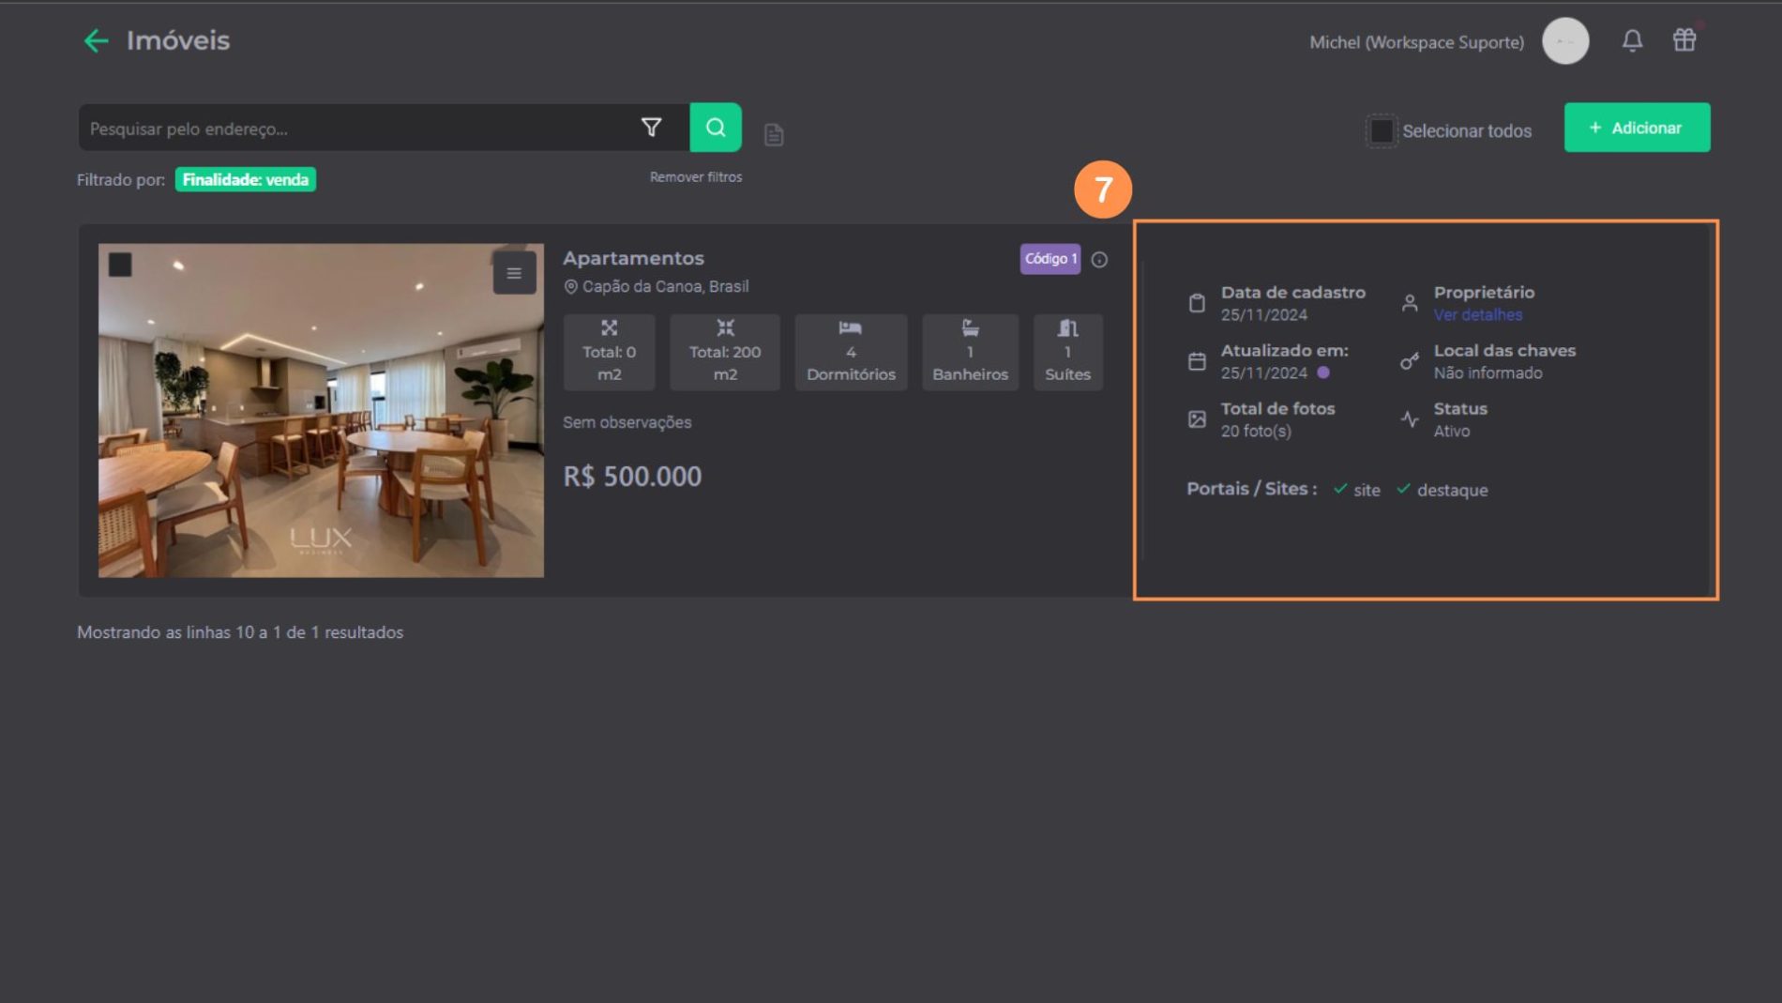The height and width of the screenshot is (1003, 1782).
Task: Click the Sem observações text
Action: point(627,422)
